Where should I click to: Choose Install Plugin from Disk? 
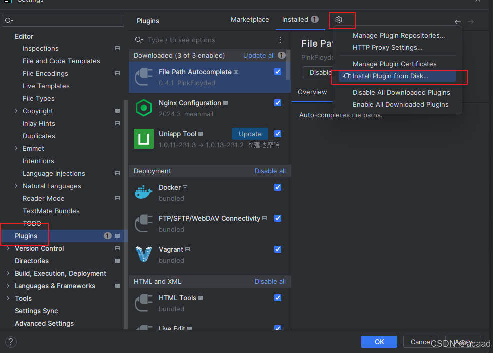point(398,76)
